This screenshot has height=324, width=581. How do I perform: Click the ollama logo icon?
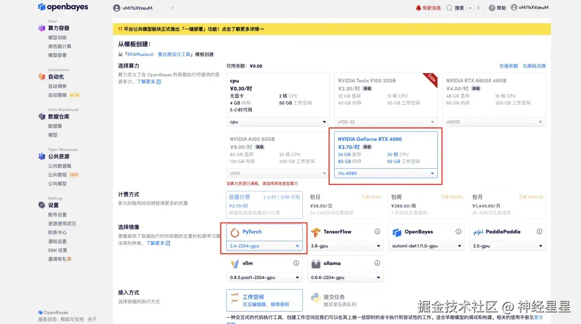[316, 264]
